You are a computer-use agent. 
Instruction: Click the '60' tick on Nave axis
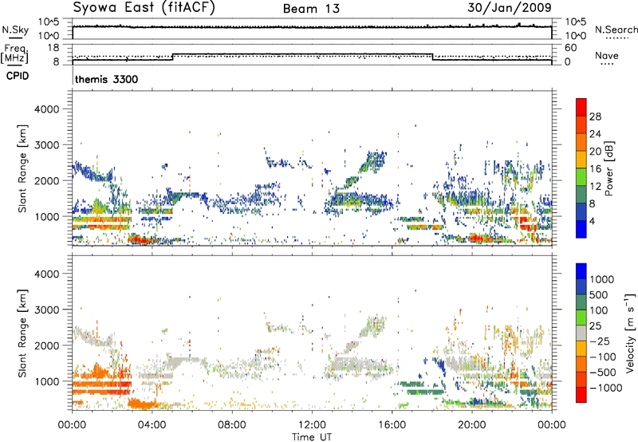[x=570, y=48]
